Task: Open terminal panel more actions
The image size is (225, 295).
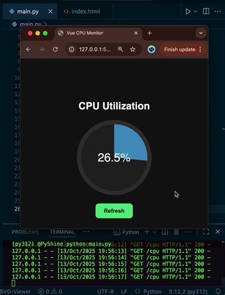Action: [188, 232]
